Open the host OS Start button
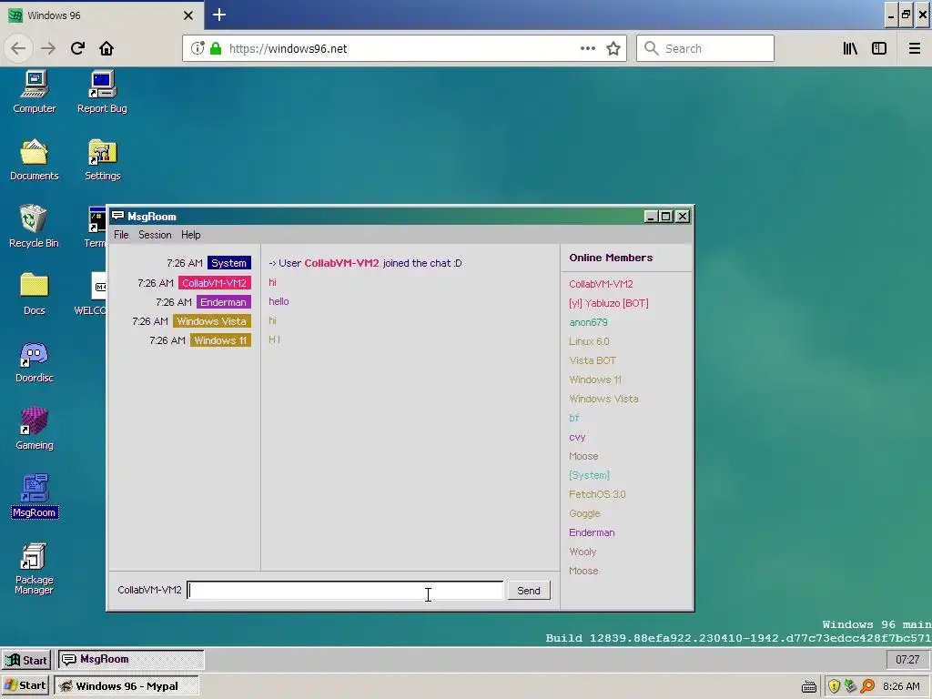 point(26,686)
